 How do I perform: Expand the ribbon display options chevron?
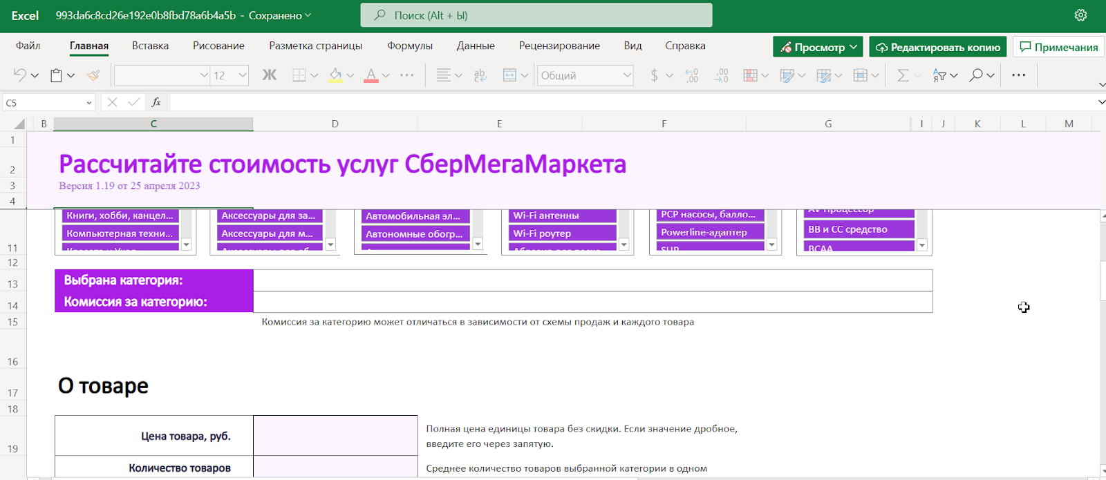point(1101,84)
